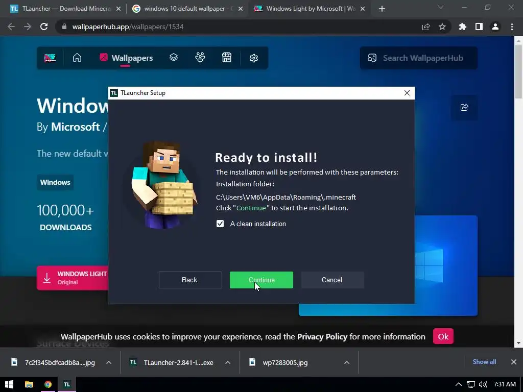This screenshot has width=523, height=392.
Task: Close the downloads bar
Action: 514,362
